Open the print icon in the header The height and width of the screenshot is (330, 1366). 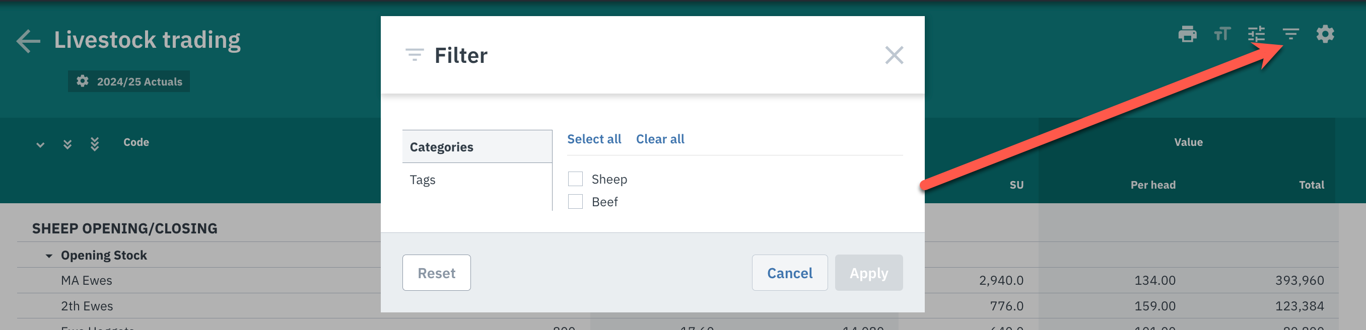coord(1187,34)
